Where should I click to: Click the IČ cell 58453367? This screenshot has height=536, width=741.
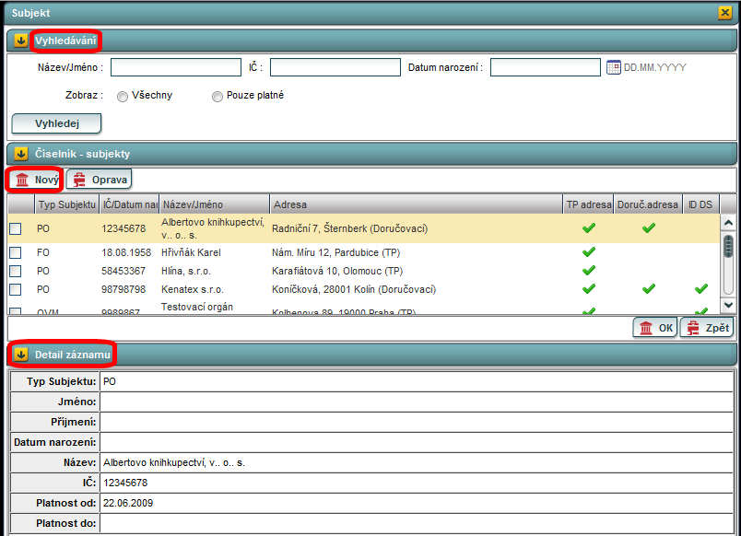(123, 271)
